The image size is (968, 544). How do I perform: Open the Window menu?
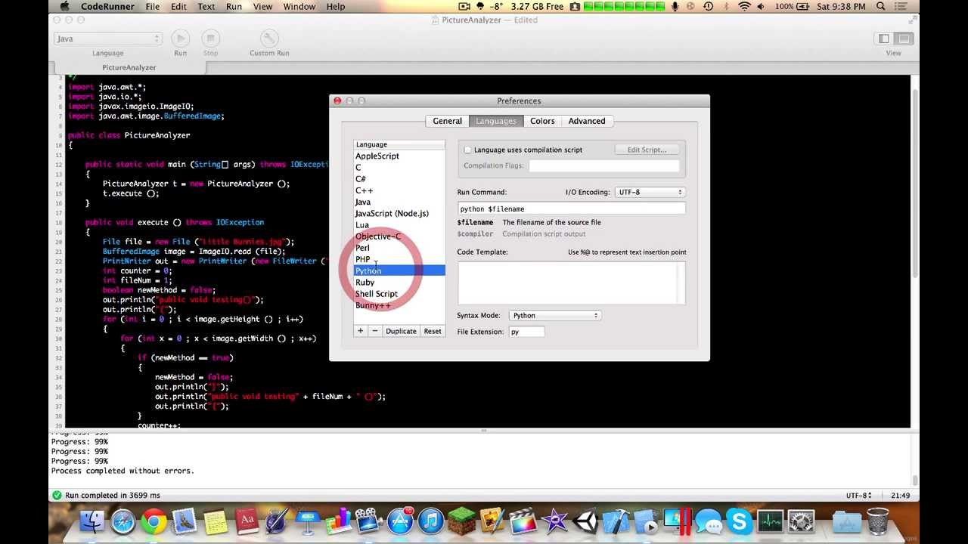pyautogui.click(x=299, y=7)
